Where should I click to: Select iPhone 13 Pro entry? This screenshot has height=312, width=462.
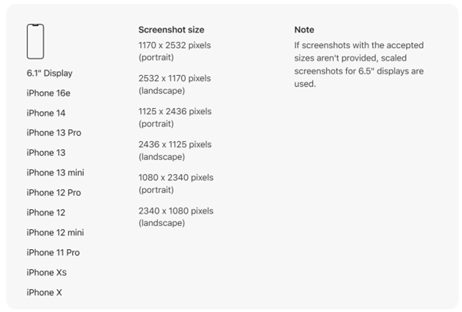click(54, 133)
